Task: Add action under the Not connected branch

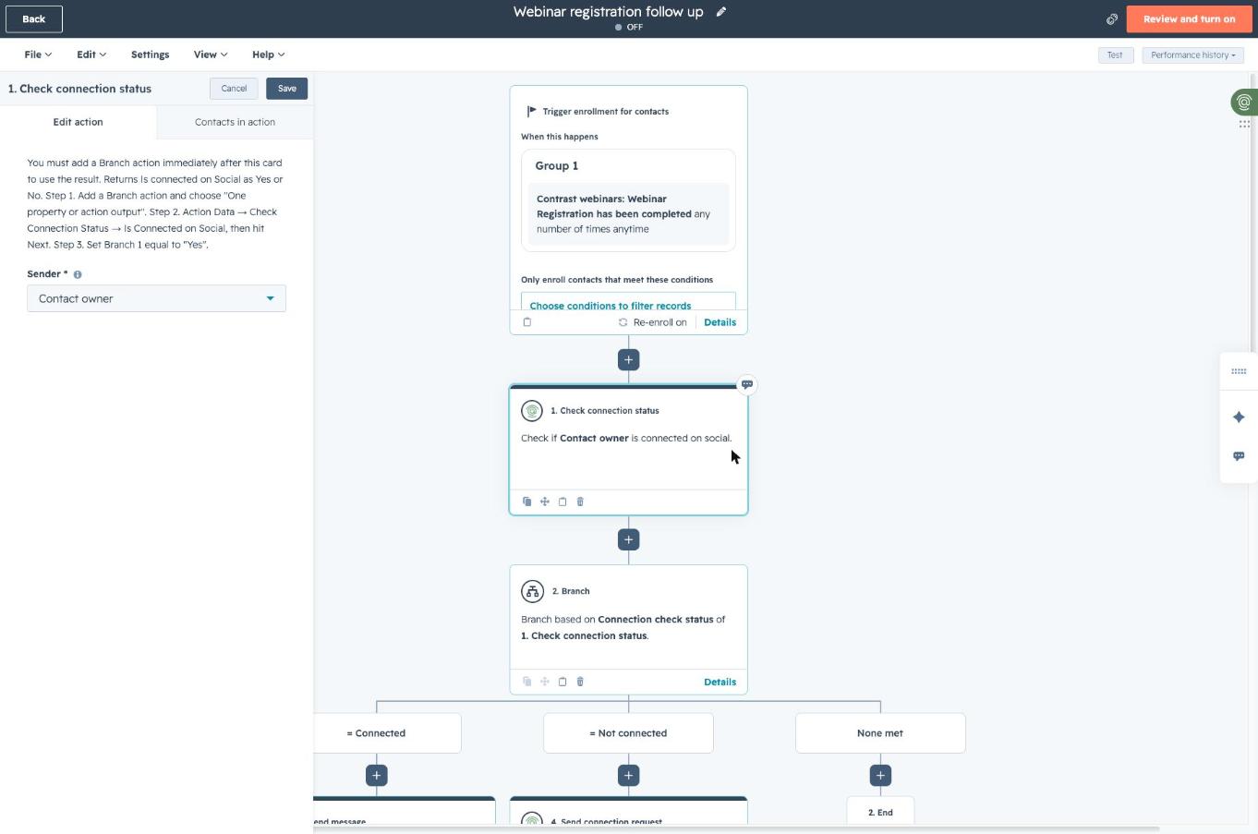Action: (628, 776)
